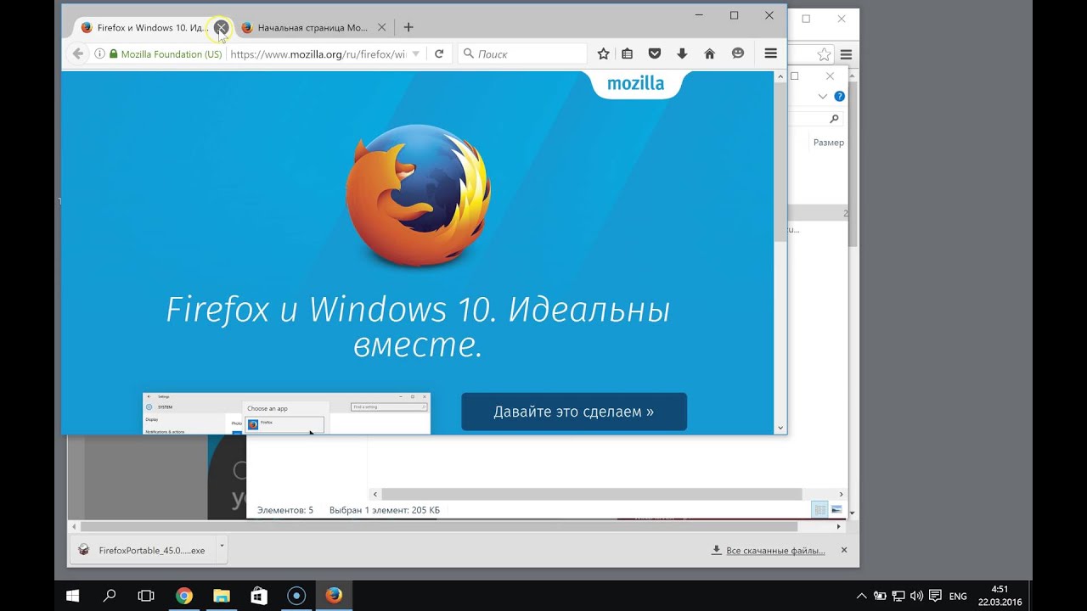Open the Windows Start menu
The height and width of the screenshot is (611, 1087).
[x=73, y=596]
